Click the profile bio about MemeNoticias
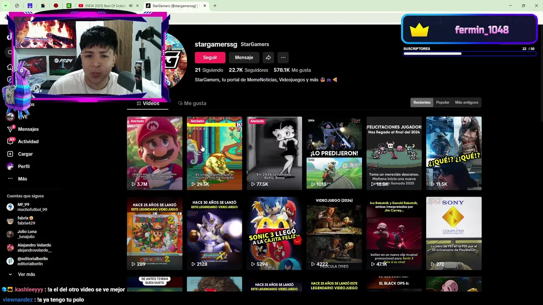This screenshot has width=543, height=305. click(266, 80)
